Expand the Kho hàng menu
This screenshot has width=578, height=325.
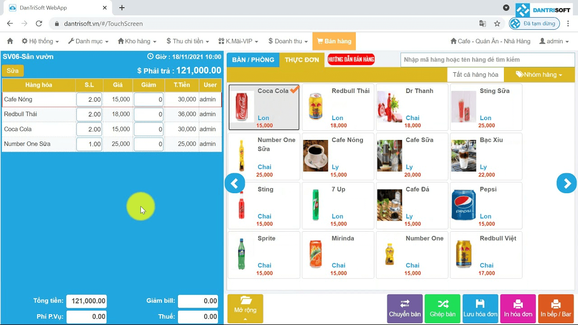click(137, 41)
